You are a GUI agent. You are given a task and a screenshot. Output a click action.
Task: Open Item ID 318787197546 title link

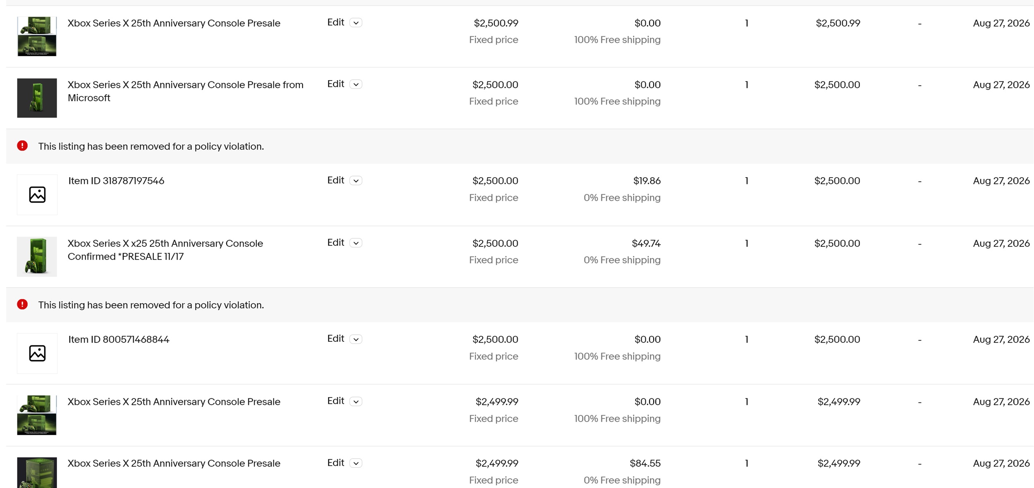[116, 181]
